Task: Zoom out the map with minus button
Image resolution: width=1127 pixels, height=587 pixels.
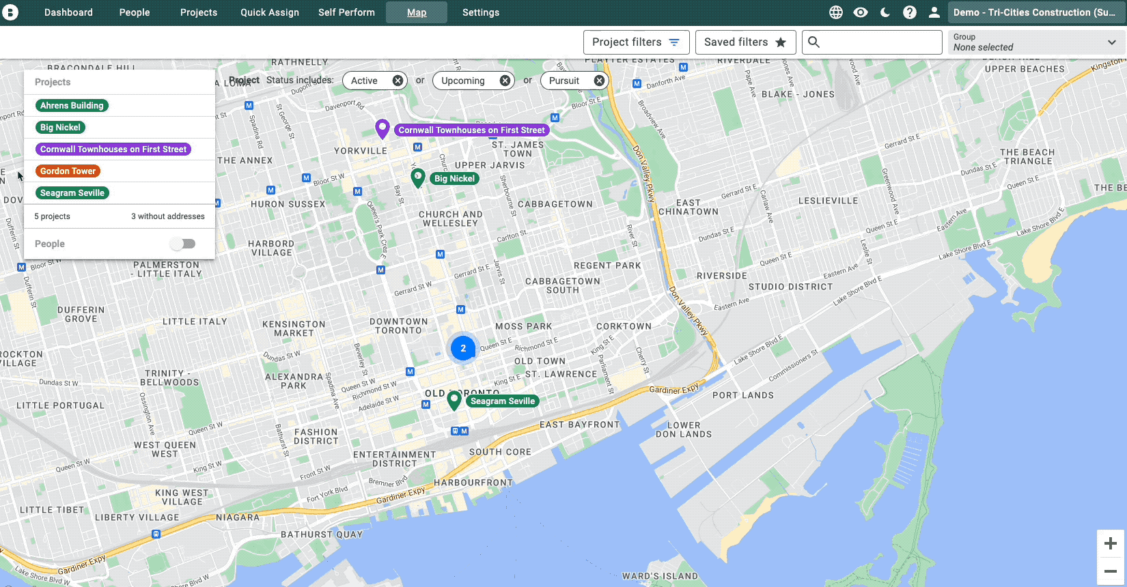Action: click(1111, 571)
